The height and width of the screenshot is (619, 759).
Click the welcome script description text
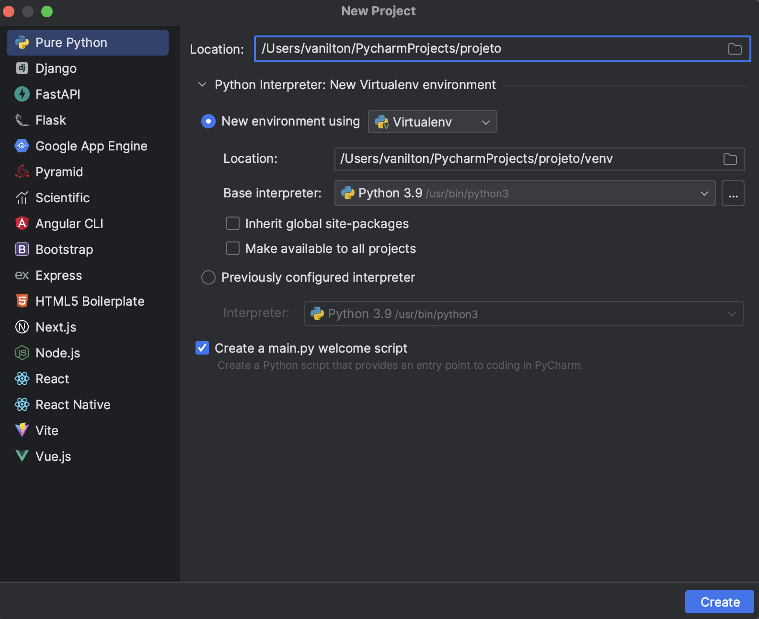click(400, 365)
